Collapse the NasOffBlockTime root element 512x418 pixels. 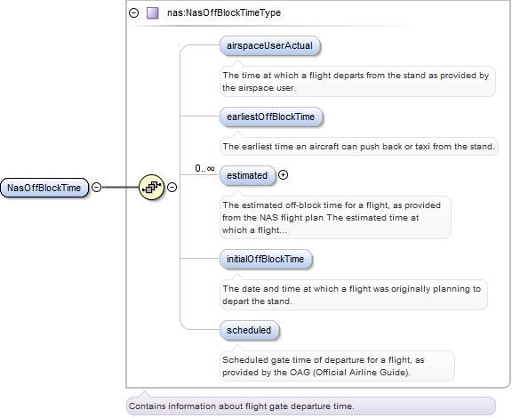[x=96, y=187]
